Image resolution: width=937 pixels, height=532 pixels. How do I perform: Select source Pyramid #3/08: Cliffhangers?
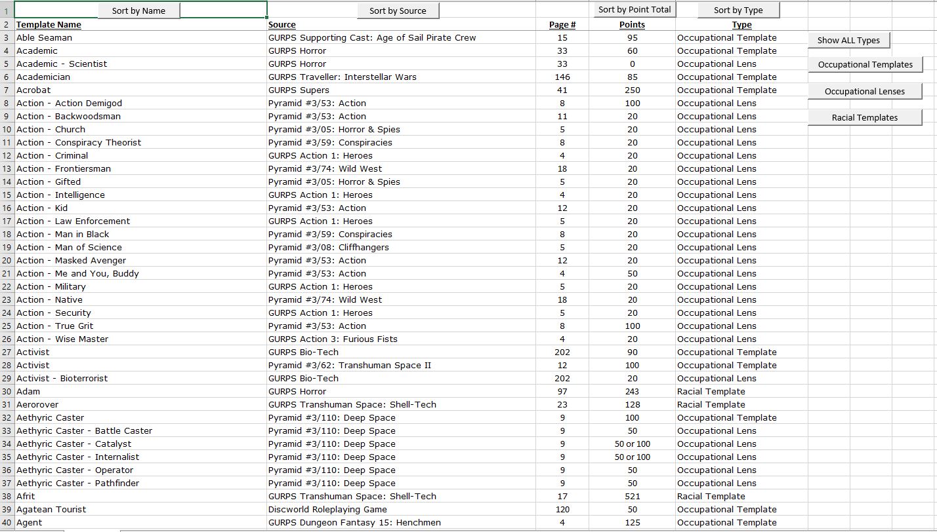[402, 247]
